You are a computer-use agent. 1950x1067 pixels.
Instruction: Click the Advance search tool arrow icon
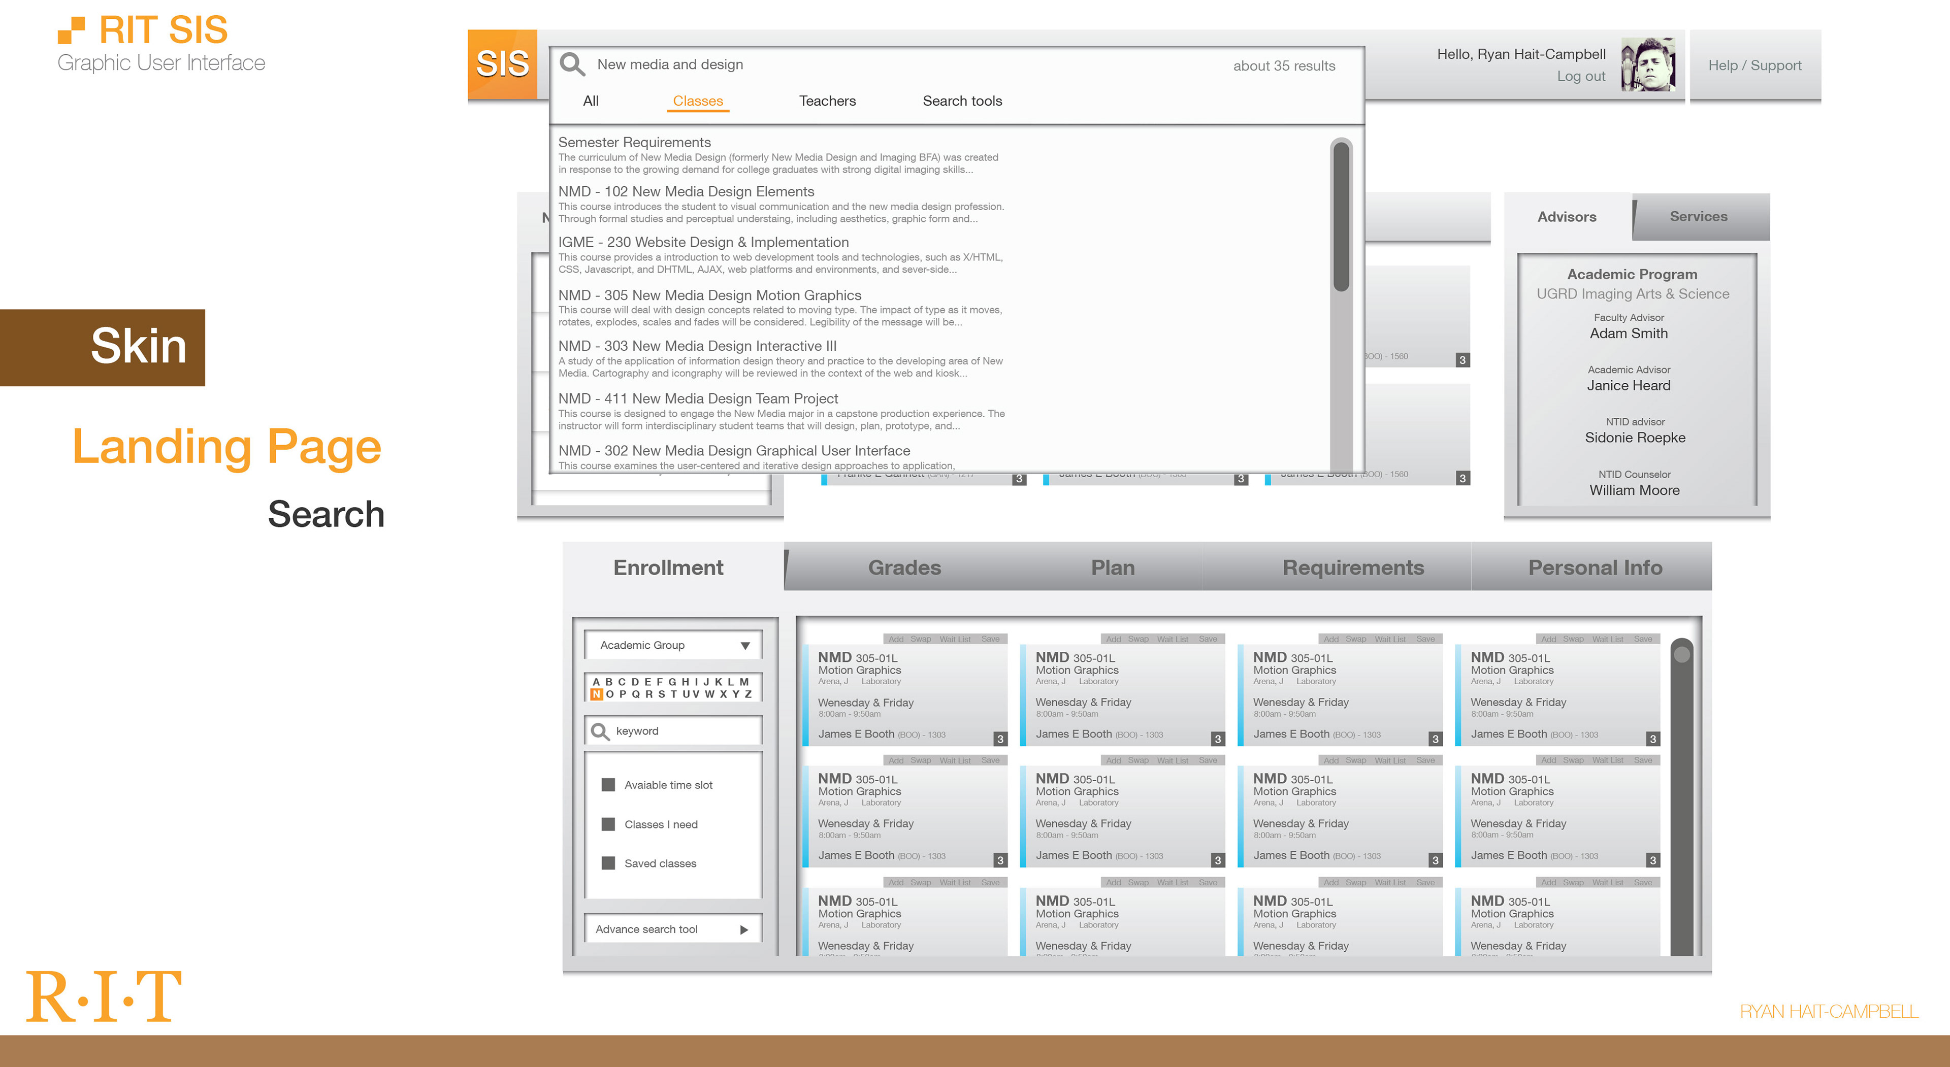pyautogui.click(x=744, y=929)
